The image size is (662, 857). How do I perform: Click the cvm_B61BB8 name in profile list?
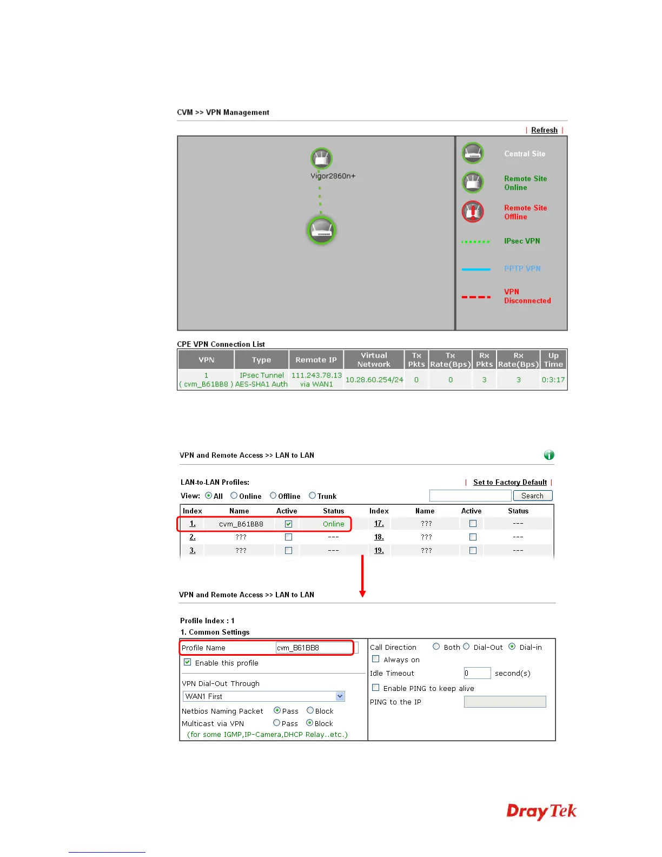[241, 524]
